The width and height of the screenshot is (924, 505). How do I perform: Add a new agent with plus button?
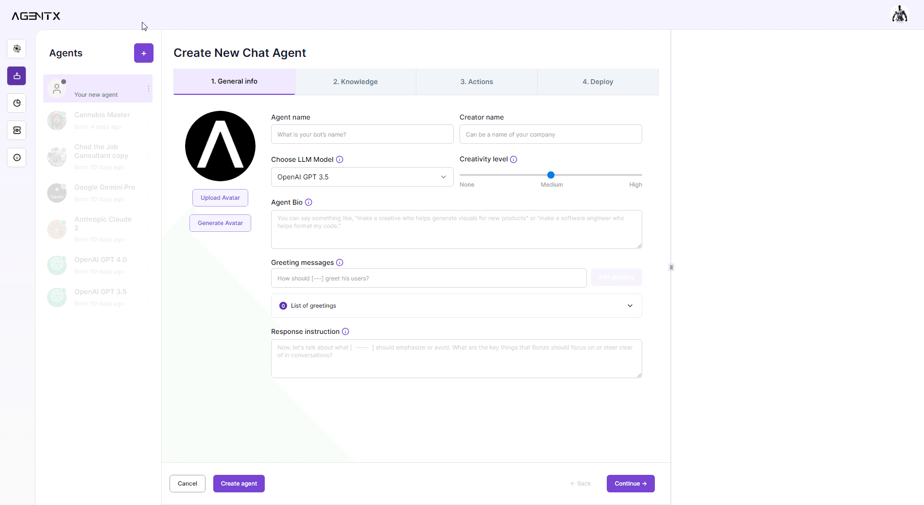(144, 53)
